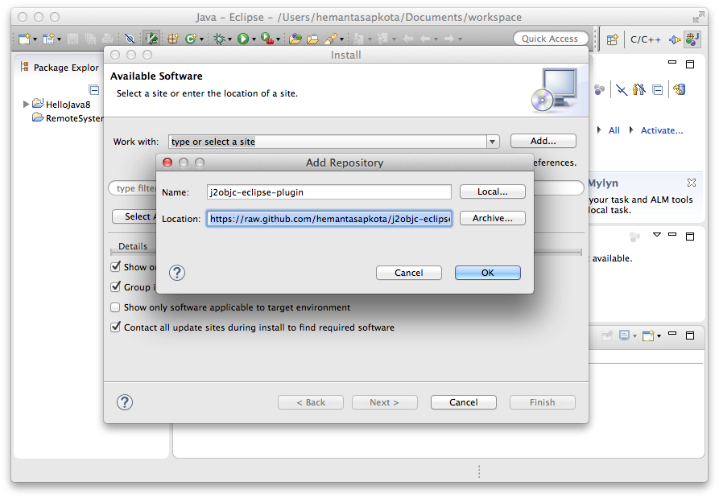Select the Java perspective icon
Image resolution: width=719 pixels, height=498 pixels.
(692, 39)
